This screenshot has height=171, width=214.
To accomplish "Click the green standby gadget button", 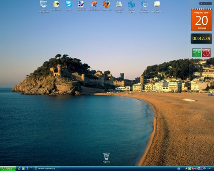I will (197, 53).
